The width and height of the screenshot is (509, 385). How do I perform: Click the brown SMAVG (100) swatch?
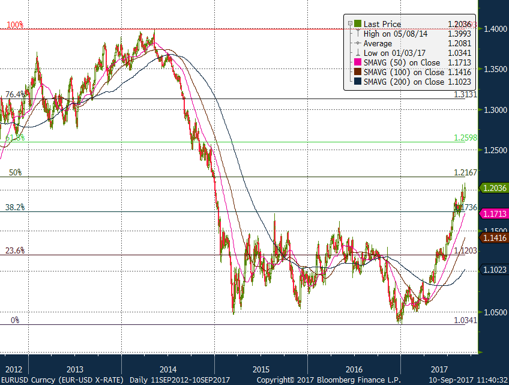[358, 72]
